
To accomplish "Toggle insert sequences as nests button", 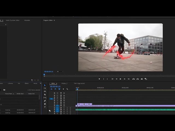I will click(x=51, y=89).
